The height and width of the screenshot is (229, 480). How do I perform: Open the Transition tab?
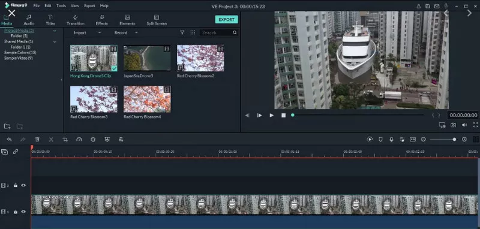coord(76,20)
